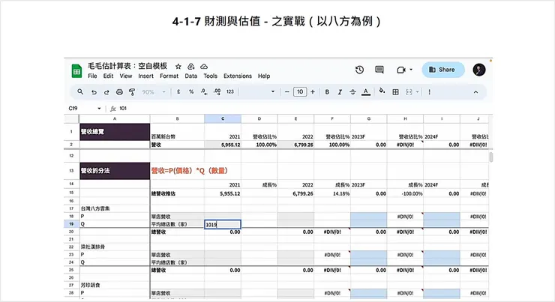555x302 pixels.
Task: Decrease decimal places
Action: (204, 91)
